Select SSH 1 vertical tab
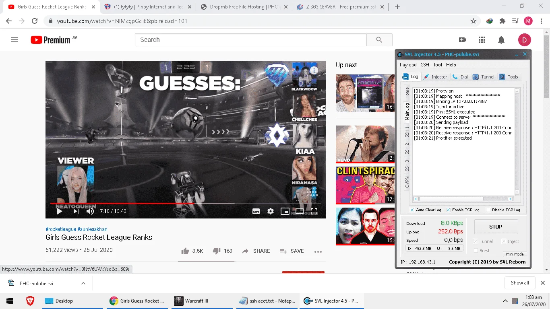 [x=407, y=132]
